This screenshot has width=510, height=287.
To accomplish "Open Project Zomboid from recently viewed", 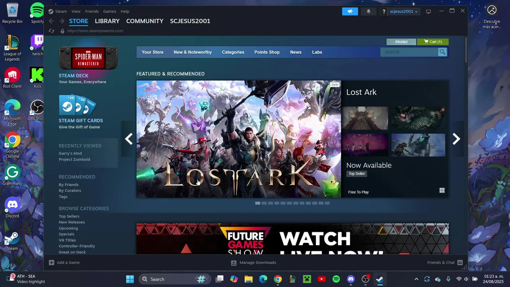I will point(75,159).
